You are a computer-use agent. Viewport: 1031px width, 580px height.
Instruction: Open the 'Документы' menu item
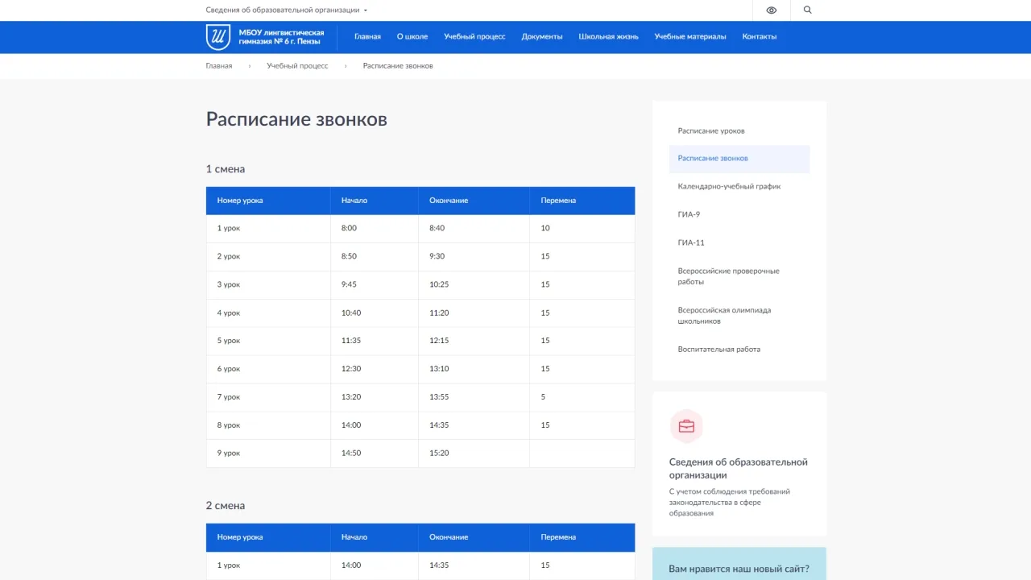(x=542, y=37)
